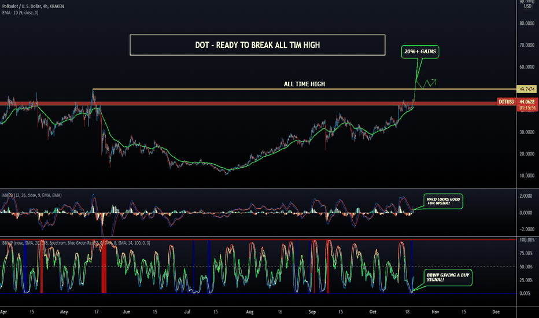Click the Apr label on the time axis
This screenshot has height=318, width=539.
tap(3, 312)
